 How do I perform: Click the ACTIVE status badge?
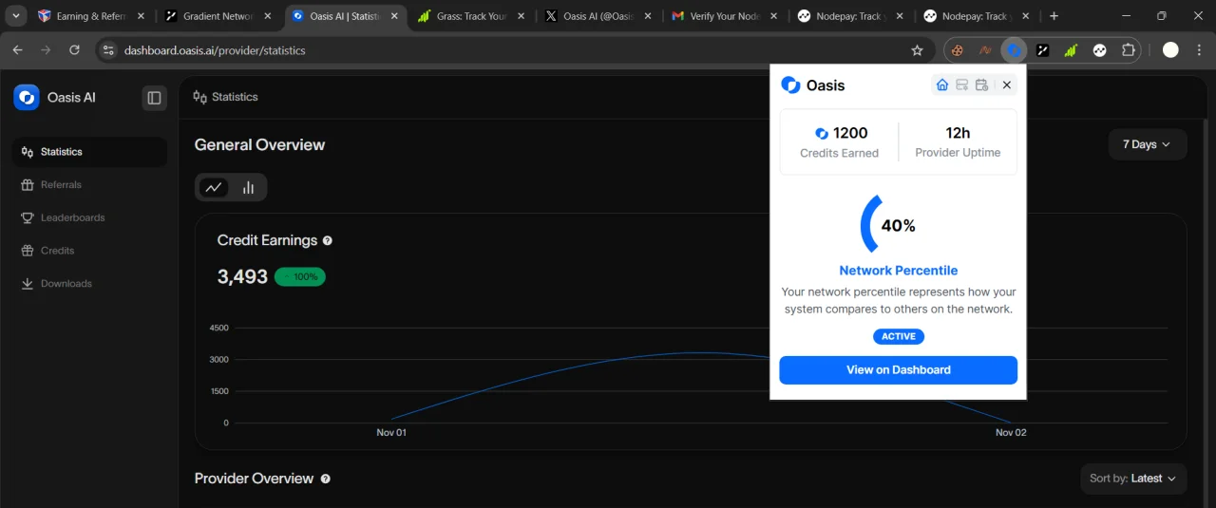click(x=899, y=336)
